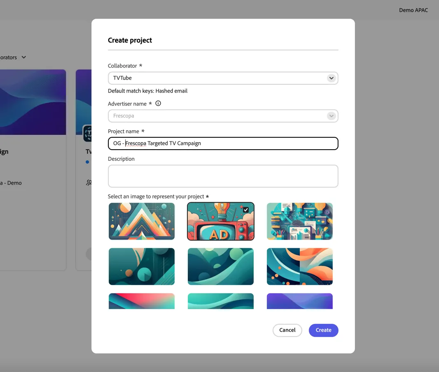The image size is (439, 372).
Task: Choose the red-to-teal gradient image
Action: pyautogui.click(x=142, y=301)
